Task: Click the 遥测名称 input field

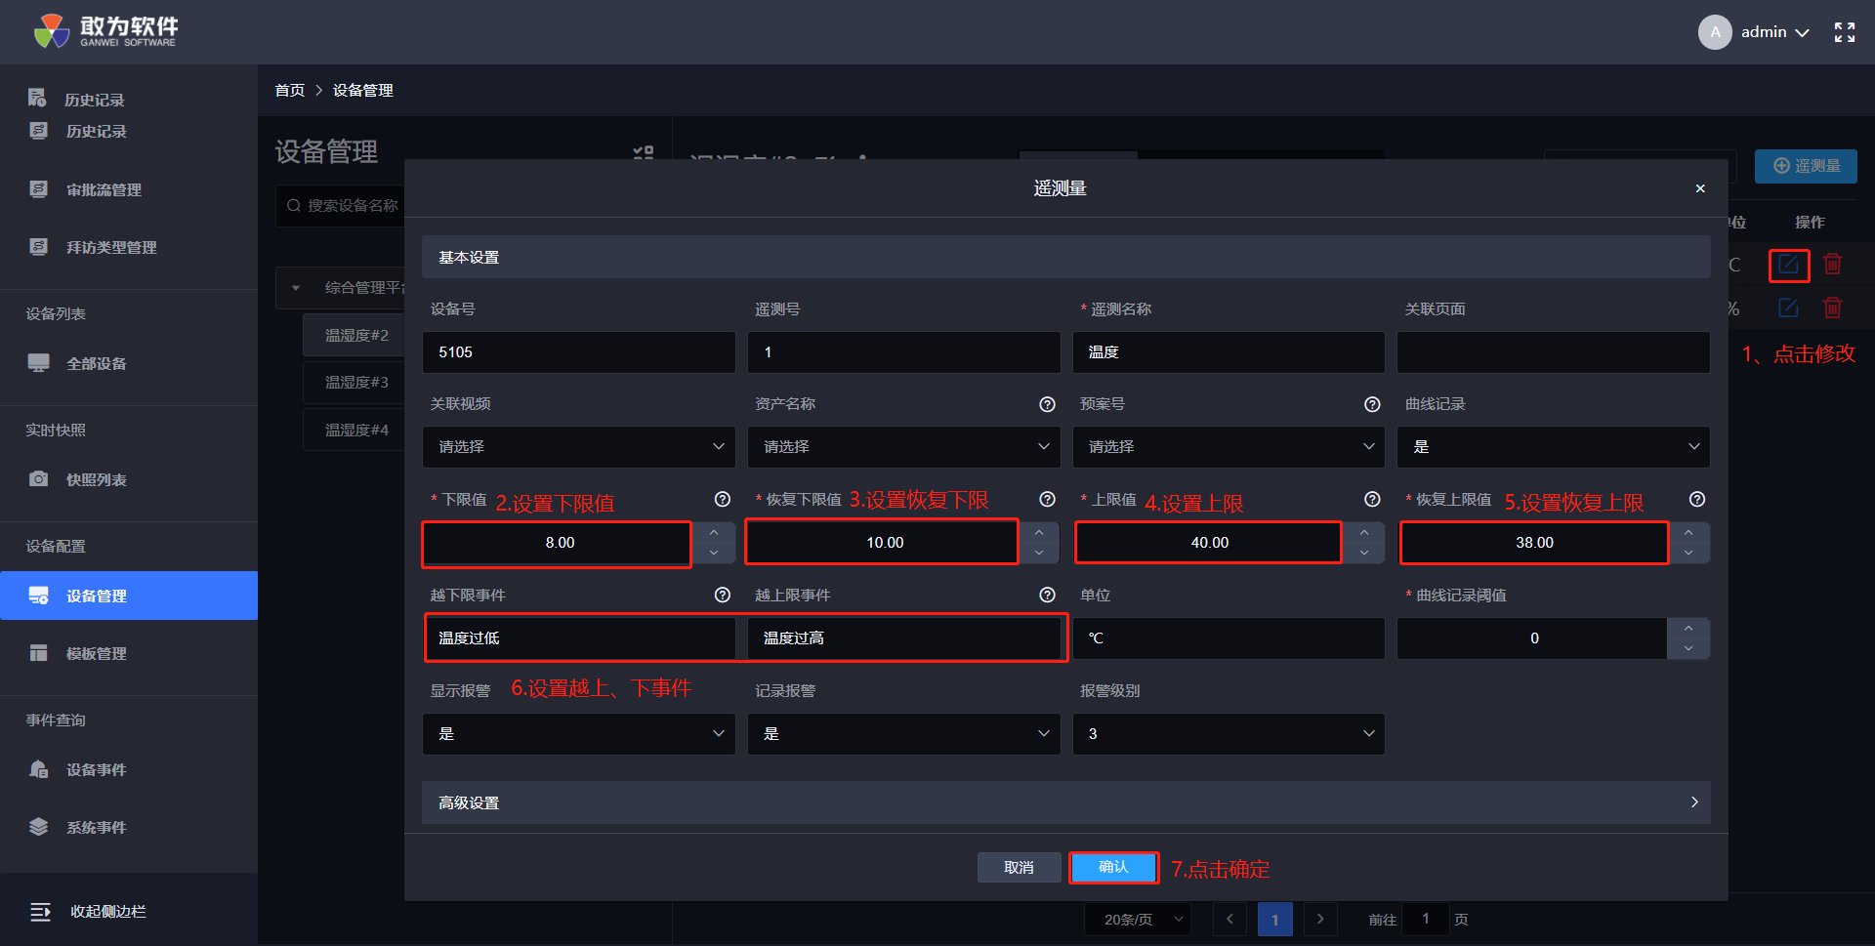Action: [1228, 352]
